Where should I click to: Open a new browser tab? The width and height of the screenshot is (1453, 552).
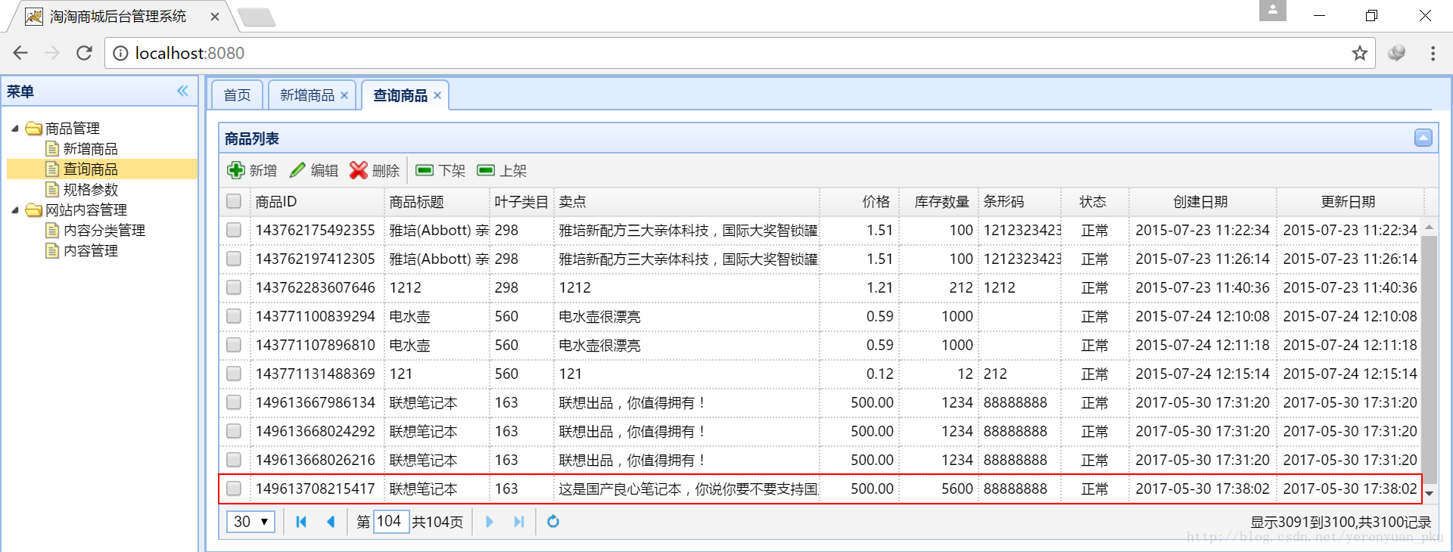tap(257, 17)
